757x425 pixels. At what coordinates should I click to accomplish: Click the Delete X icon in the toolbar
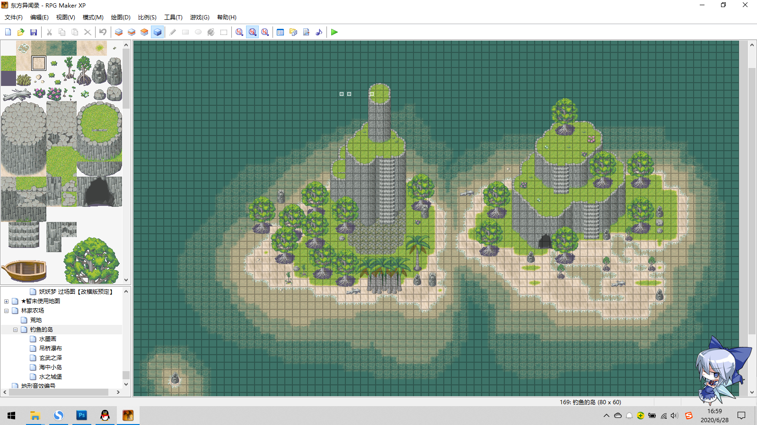[x=88, y=32]
